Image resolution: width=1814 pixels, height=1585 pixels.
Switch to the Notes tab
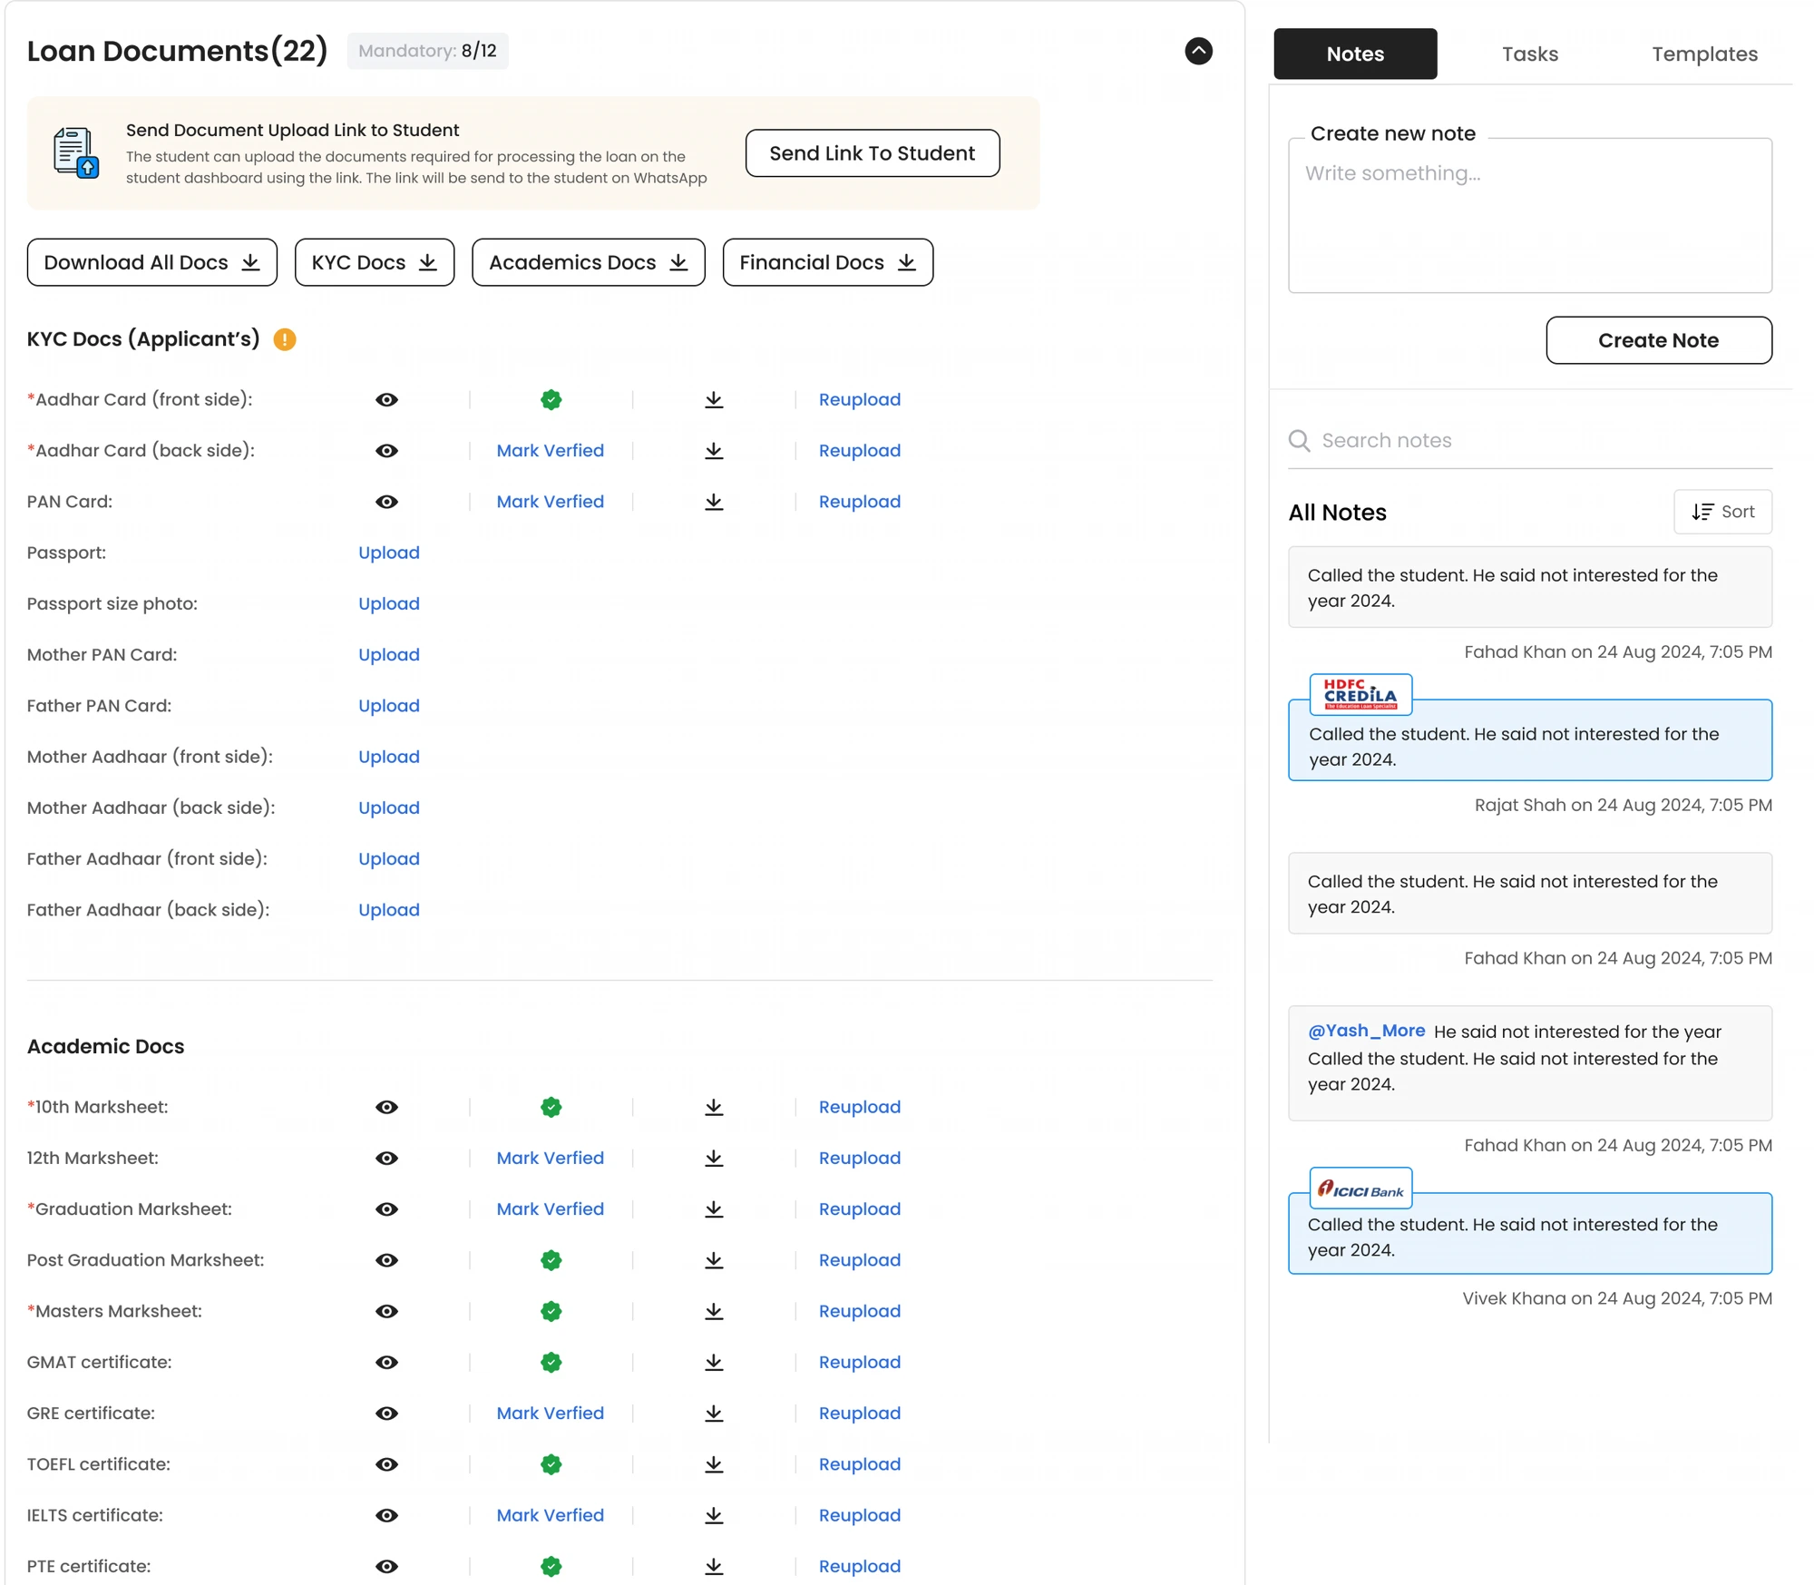click(x=1355, y=54)
